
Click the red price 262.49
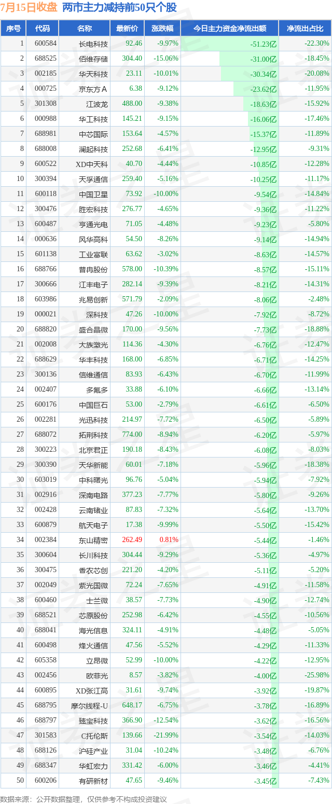[132, 540]
